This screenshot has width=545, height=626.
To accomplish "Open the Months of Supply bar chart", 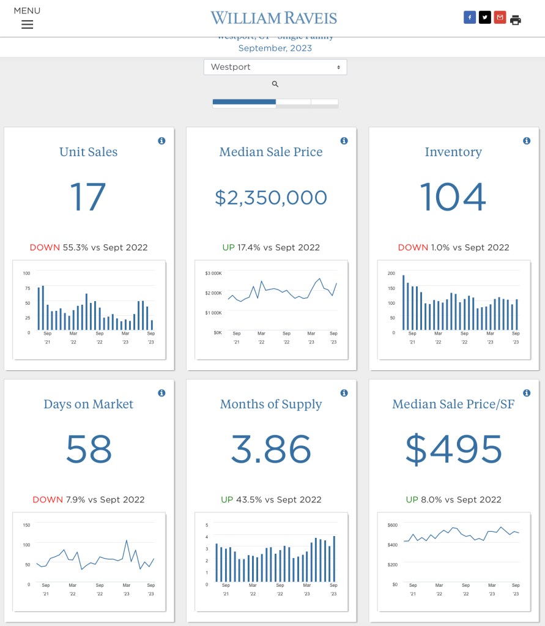I will tap(272, 561).
